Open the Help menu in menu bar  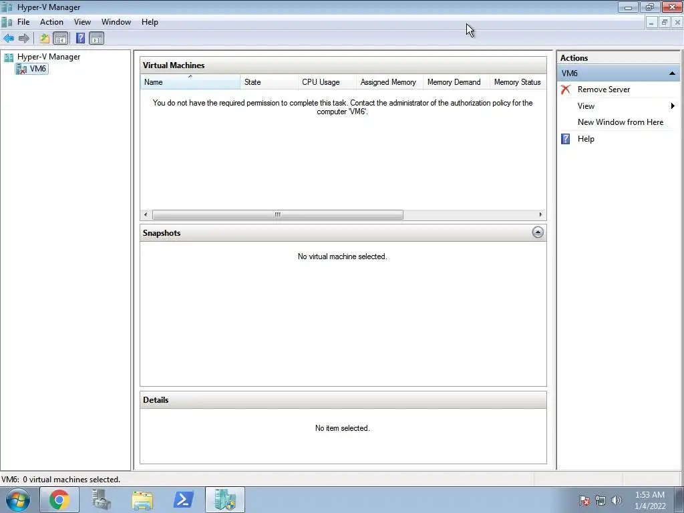[150, 22]
